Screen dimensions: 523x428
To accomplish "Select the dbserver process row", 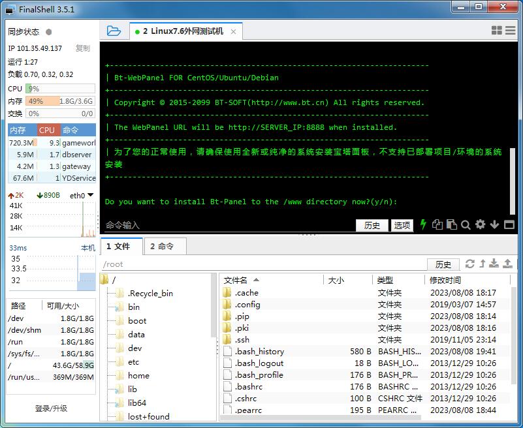I will coord(52,155).
